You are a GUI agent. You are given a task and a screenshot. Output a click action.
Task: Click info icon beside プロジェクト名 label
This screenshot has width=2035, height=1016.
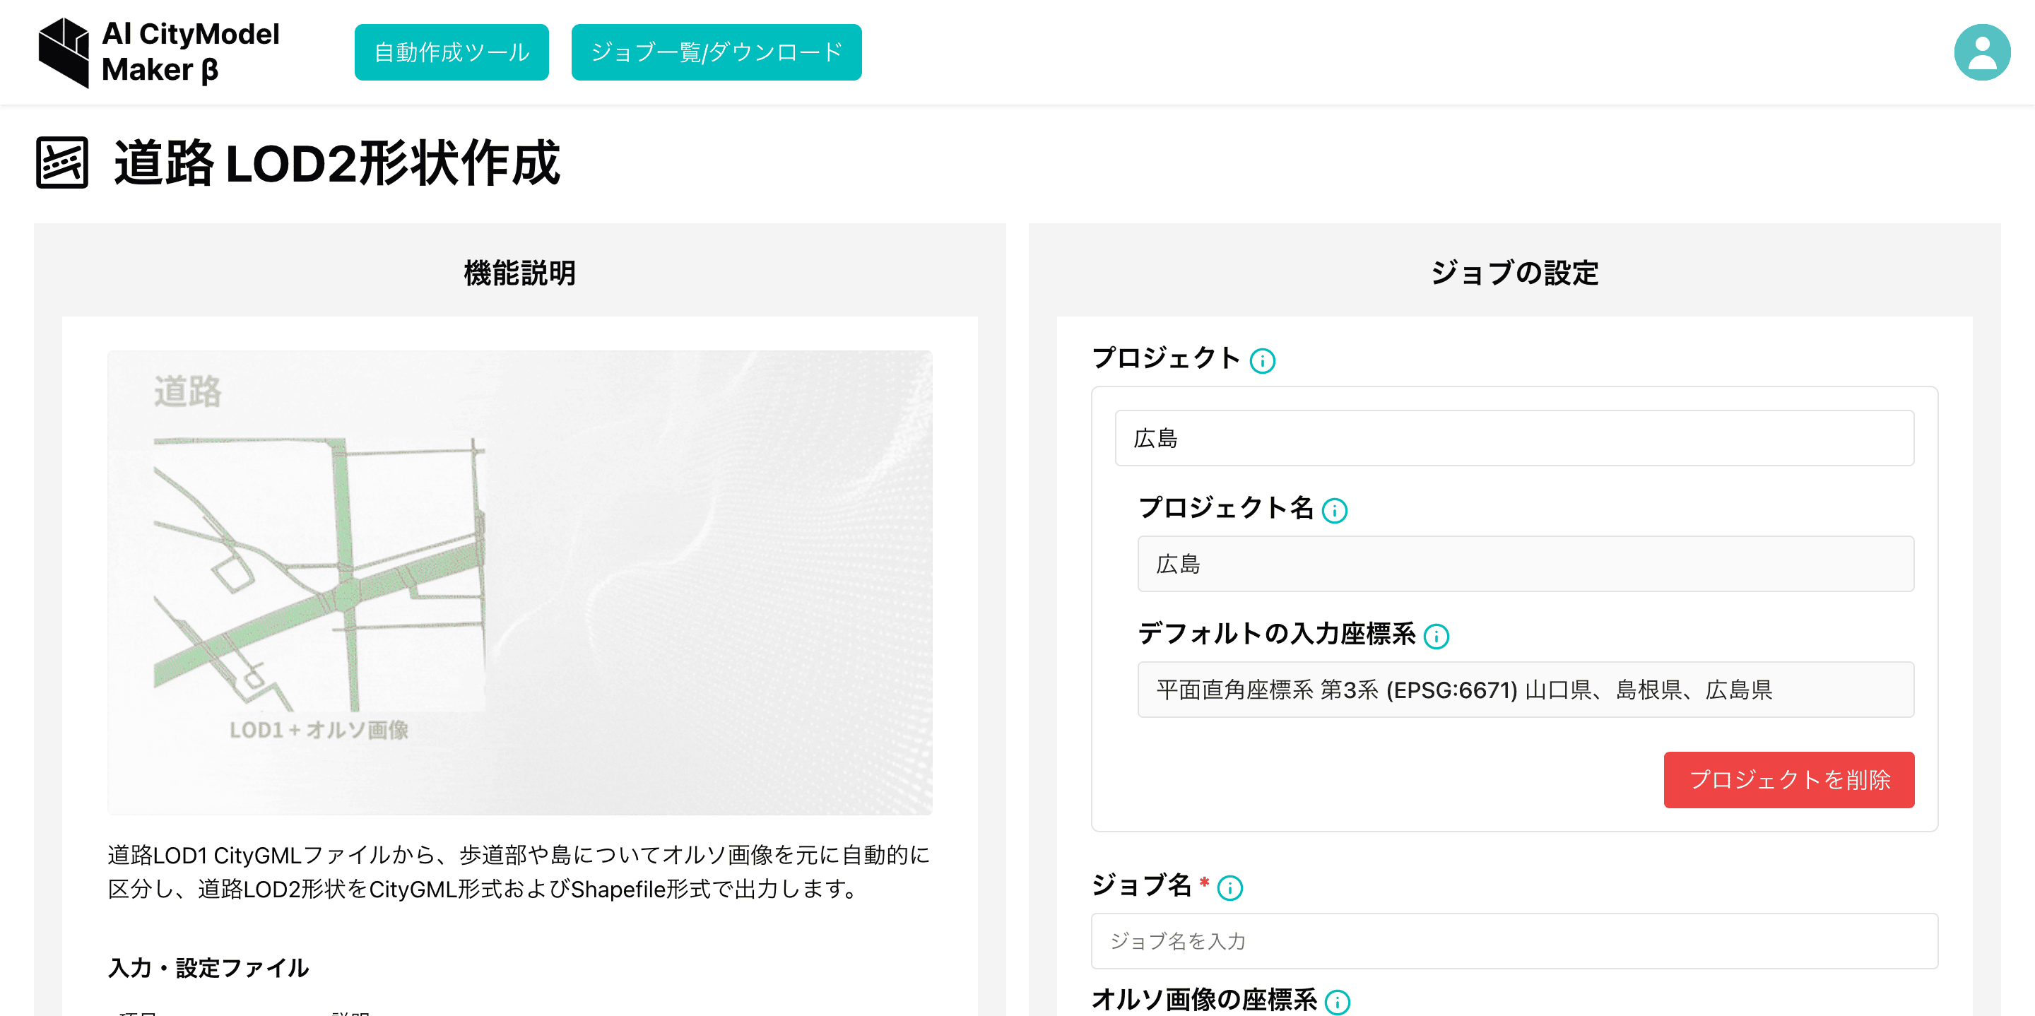click(1334, 511)
